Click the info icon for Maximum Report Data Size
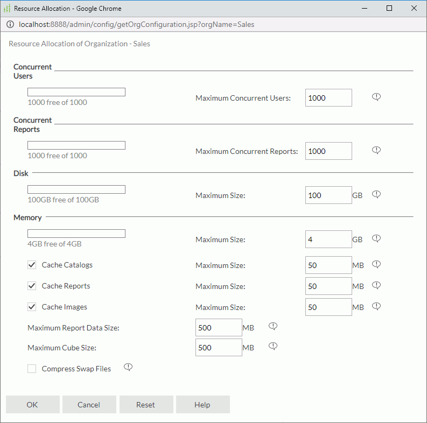 [x=273, y=326]
